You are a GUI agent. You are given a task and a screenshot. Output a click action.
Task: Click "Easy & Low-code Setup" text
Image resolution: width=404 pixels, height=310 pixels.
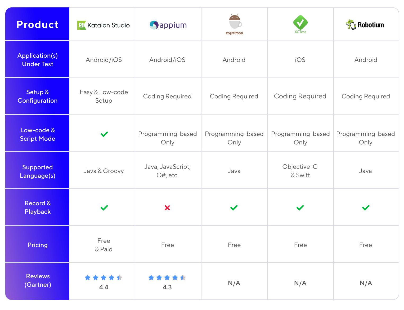[x=104, y=96]
